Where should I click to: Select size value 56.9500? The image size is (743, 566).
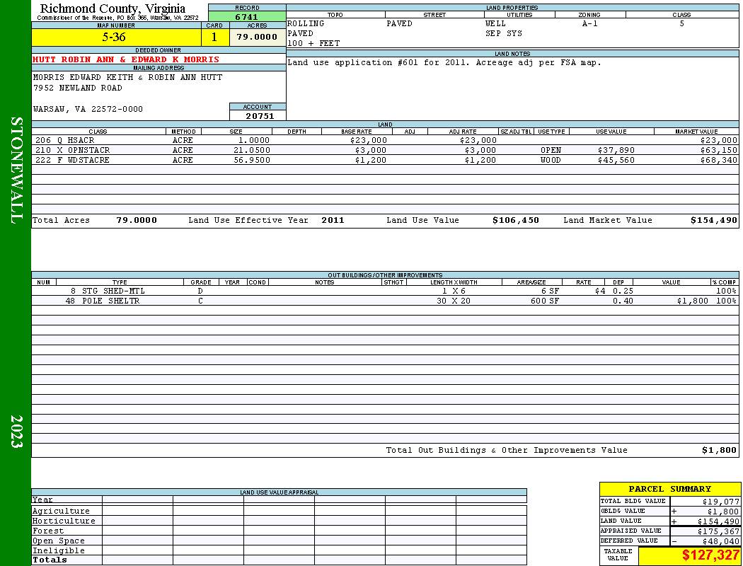(252, 160)
